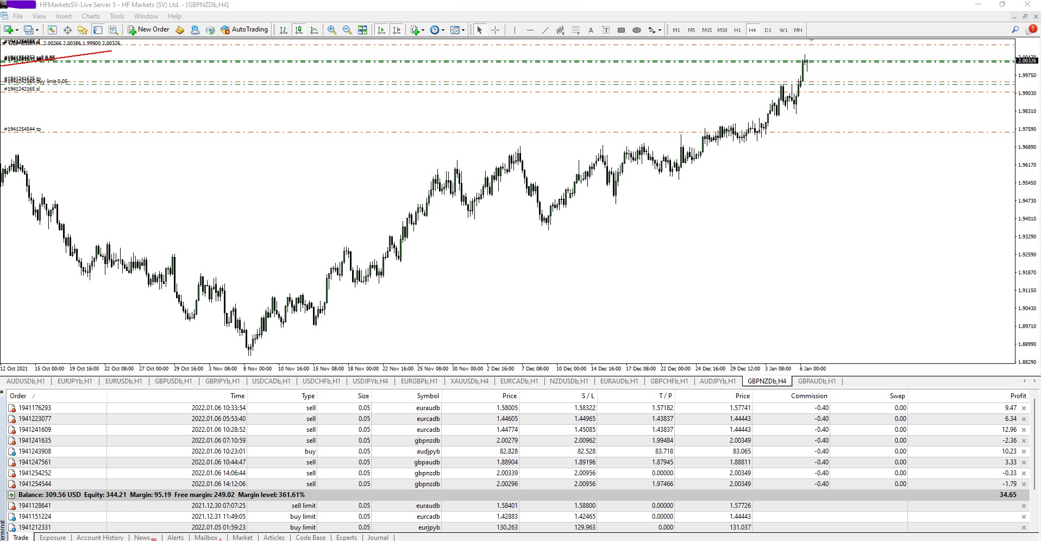1041x541 pixels.
Task: Zoom out the chart with magnifier minus
Action: click(347, 30)
